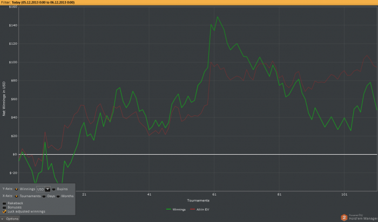
Task: Collapse the Options panel
Action: pos(10,219)
